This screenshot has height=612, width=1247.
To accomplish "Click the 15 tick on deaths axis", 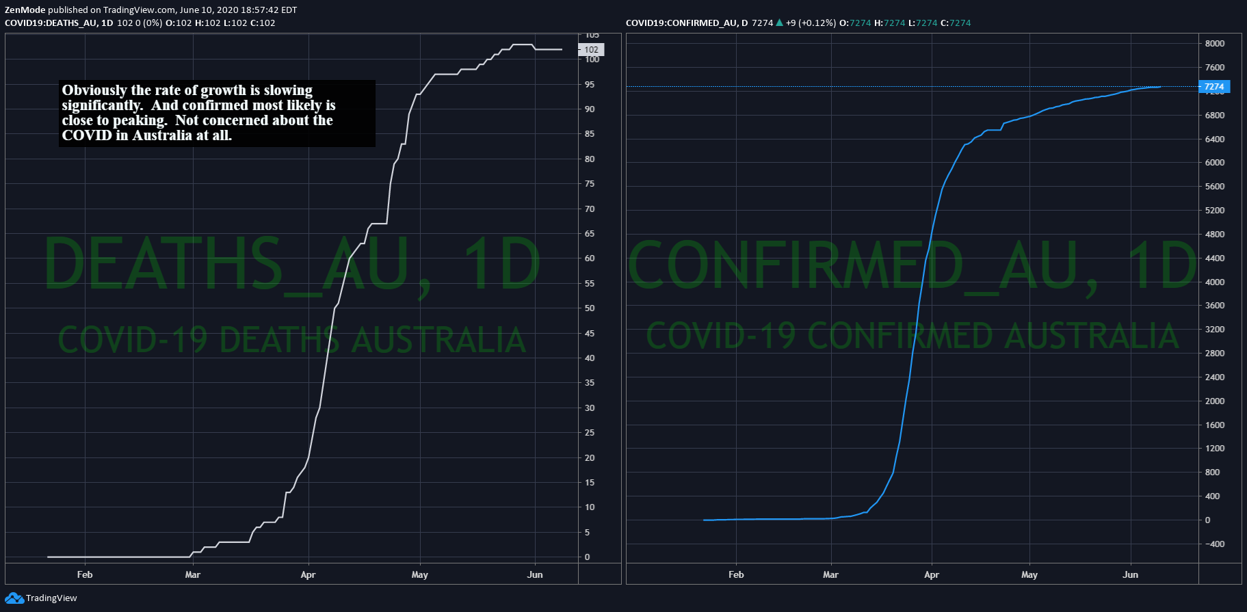I will click(590, 482).
